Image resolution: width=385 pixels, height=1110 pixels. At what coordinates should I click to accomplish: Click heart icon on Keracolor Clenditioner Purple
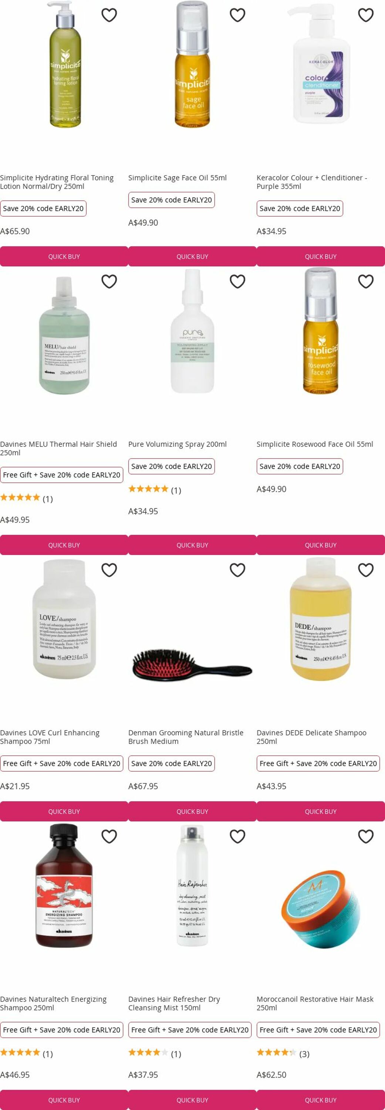[x=366, y=15]
